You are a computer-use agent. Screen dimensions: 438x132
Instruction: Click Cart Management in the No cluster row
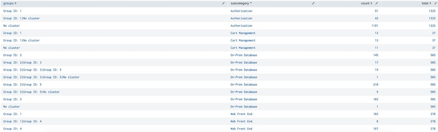pyautogui.click(x=243, y=48)
